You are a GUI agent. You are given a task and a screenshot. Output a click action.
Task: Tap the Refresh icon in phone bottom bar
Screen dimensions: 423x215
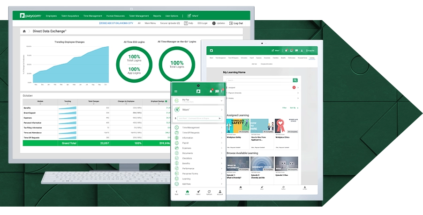pyautogui.click(x=208, y=192)
